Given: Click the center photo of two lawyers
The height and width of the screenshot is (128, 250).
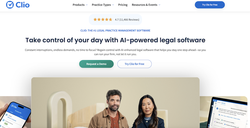Looking at the screenshot, I should point(115,103).
